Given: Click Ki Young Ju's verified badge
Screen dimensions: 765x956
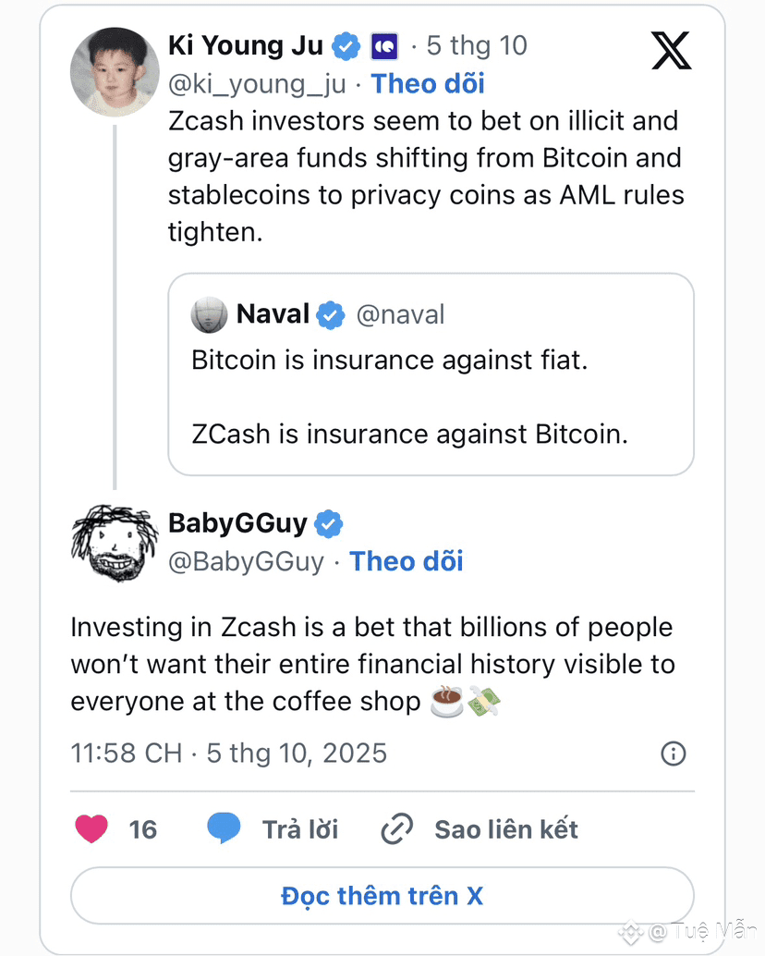Looking at the screenshot, I should (x=346, y=45).
